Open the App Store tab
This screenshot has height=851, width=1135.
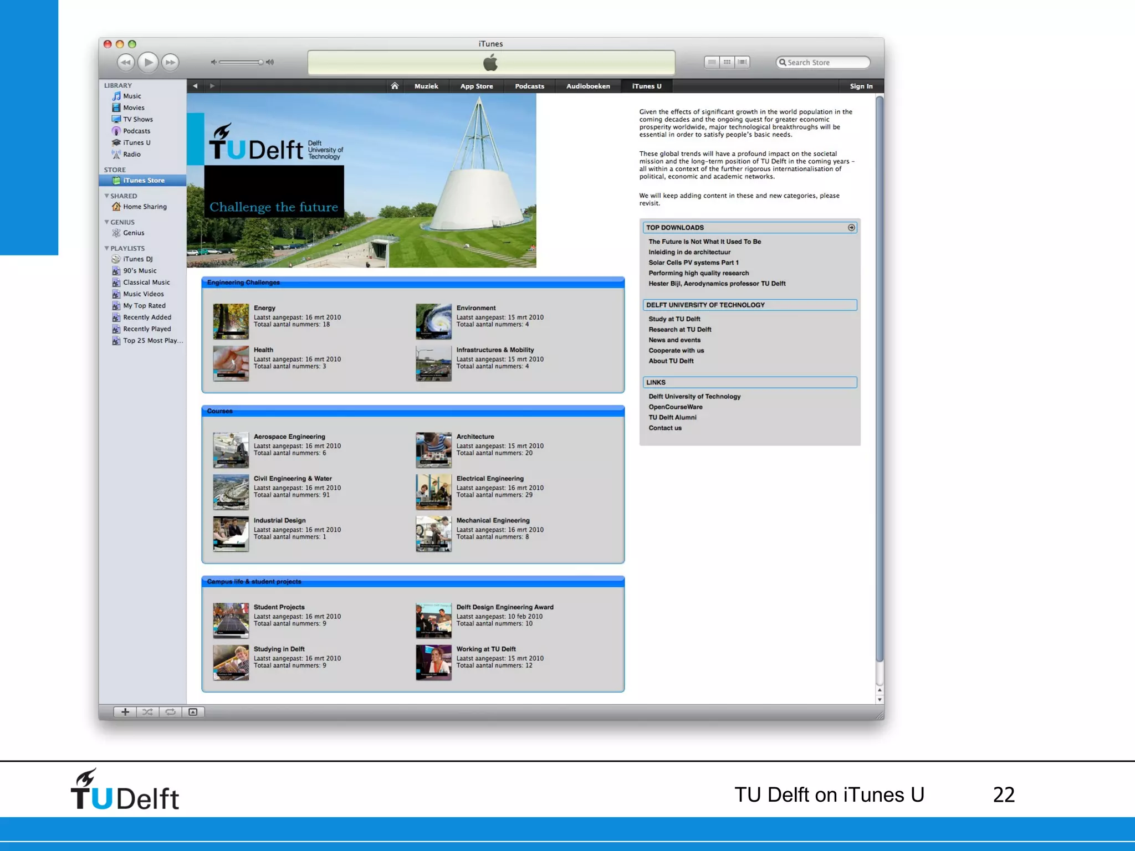pyautogui.click(x=476, y=86)
